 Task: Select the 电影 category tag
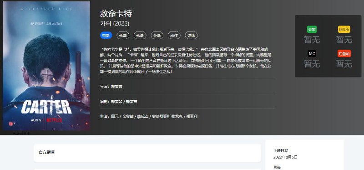[x=106, y=36]
